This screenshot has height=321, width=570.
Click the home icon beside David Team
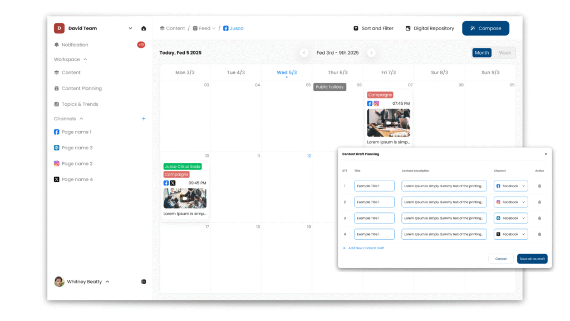(x=144, y=28)
